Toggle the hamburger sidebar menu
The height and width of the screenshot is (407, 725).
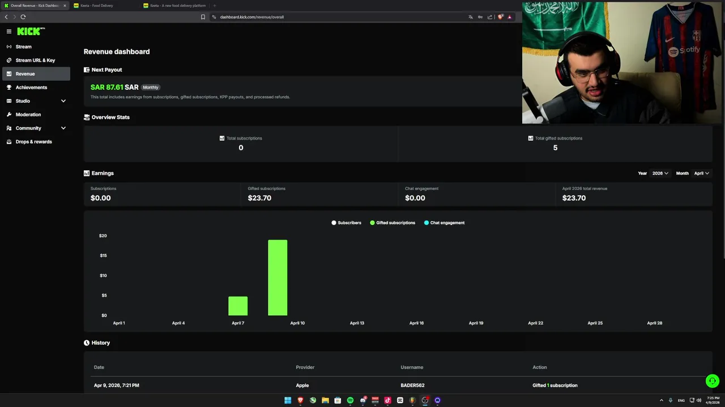coord(9,32)
